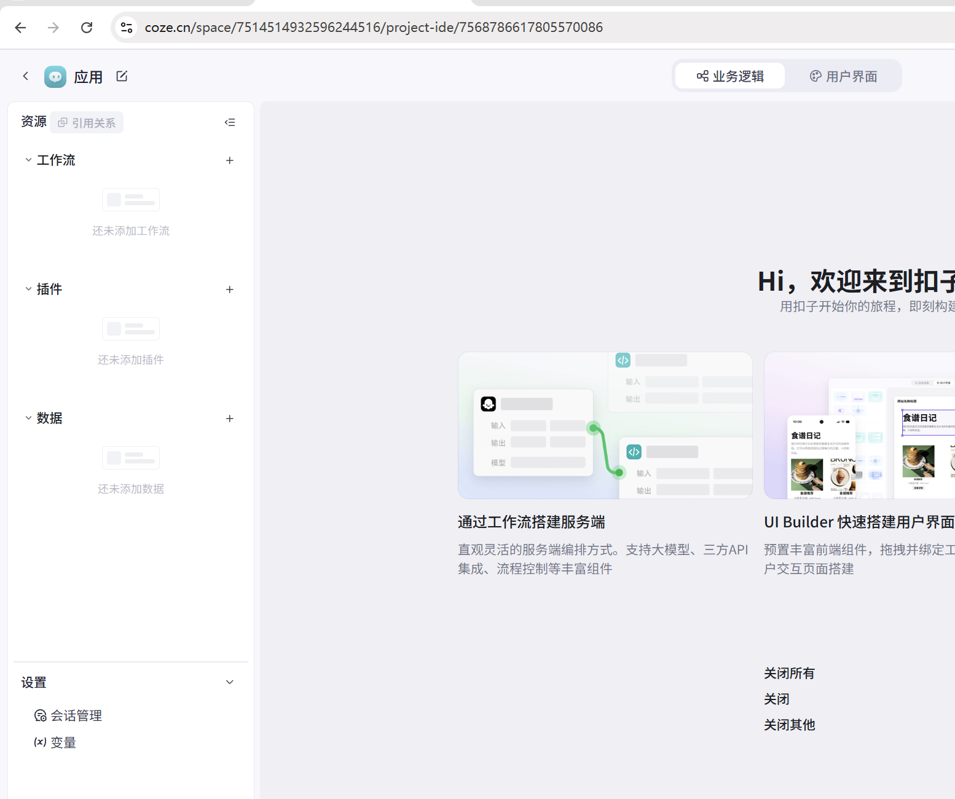Viewport: 955px width, 799px height.
Task: Click the 关闭所有 option
Action: tap(788, 673)
